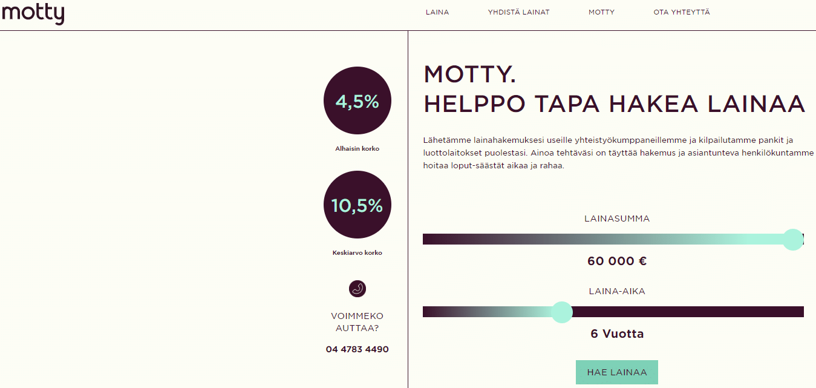Click the motty logo
This screenshot has width=816, height=388.
[33, 13]
